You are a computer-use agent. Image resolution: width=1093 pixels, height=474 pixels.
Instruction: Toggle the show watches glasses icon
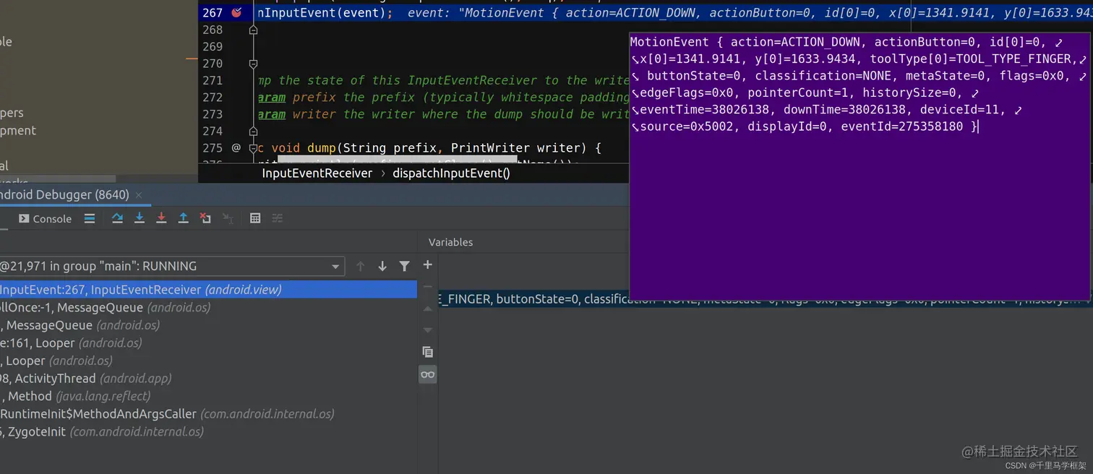(x=427, y=374)
